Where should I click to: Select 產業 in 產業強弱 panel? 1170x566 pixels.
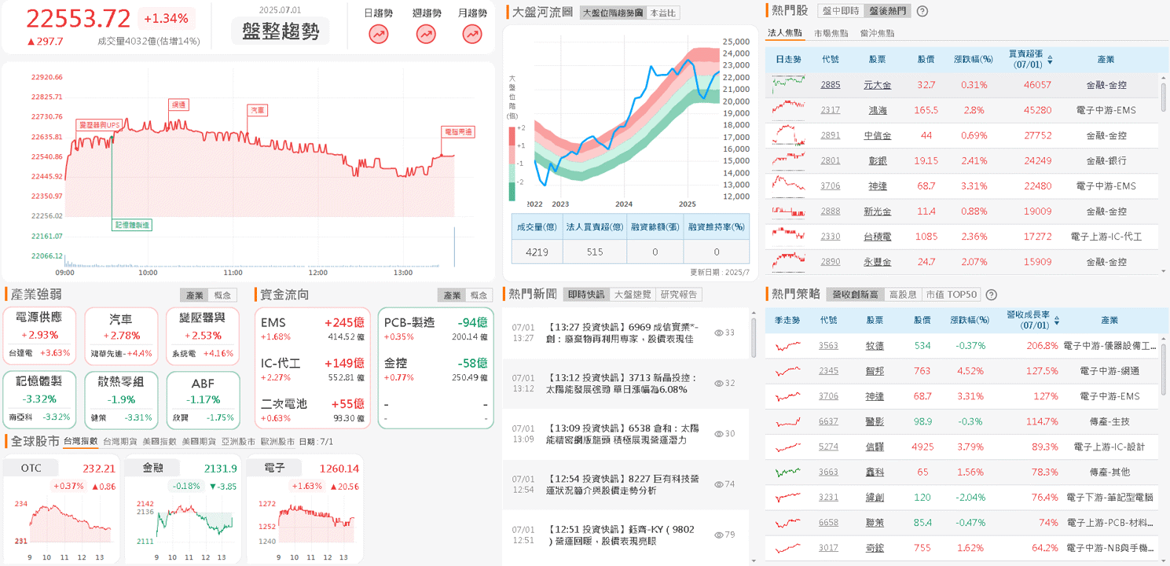point(194,296)
